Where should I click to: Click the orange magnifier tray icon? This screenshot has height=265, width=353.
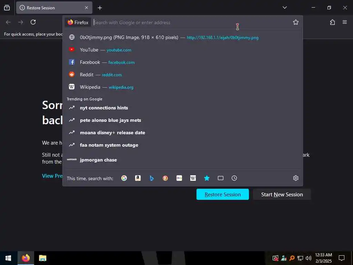tap(292, 258)
